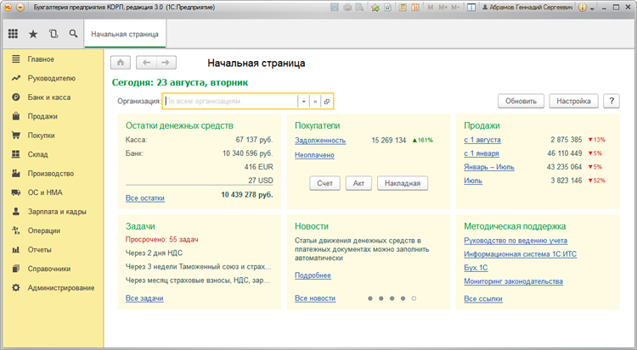Open 'Январь – Июль' sales link
The image size is (637, 350).
(x=489, y=167)
